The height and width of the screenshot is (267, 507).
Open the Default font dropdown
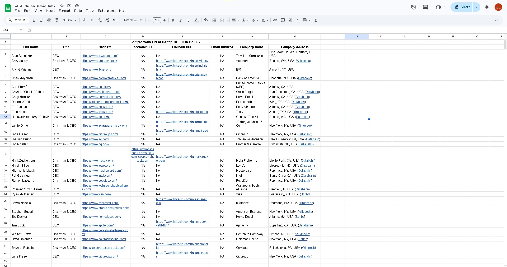(133, 20)
